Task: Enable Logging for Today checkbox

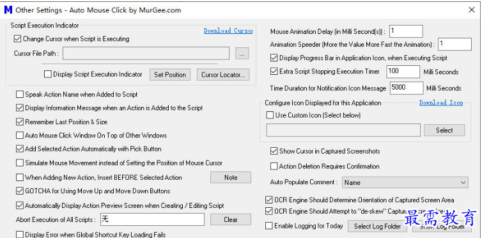Action: [x=269, y=226]
